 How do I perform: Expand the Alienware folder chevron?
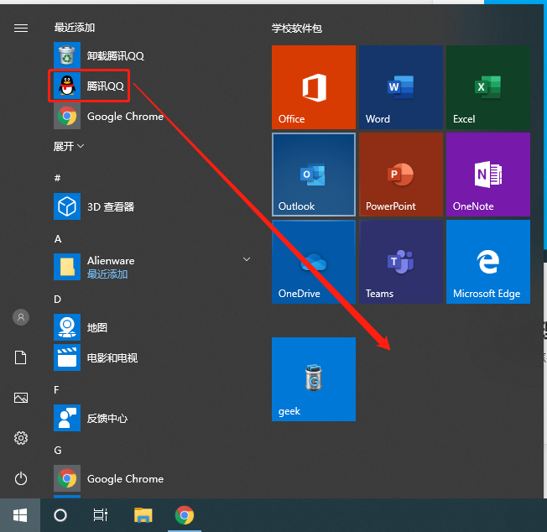pos(247,259)
